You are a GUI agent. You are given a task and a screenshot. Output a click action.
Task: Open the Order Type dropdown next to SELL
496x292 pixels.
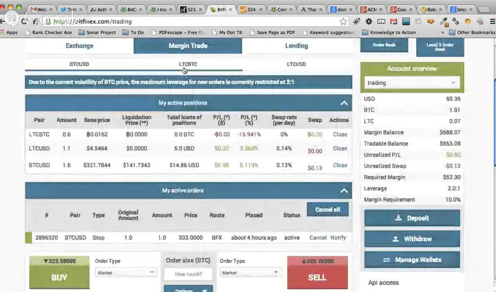point(250,273)
